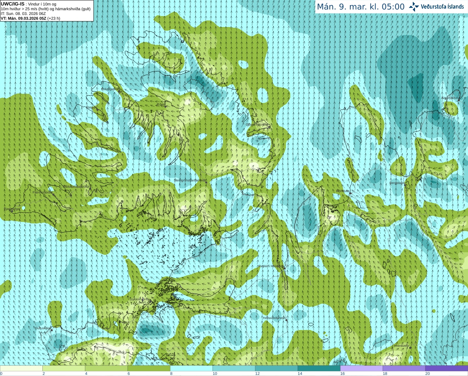
Task: Select the Blönduós station label
Action: pos(343,191)
